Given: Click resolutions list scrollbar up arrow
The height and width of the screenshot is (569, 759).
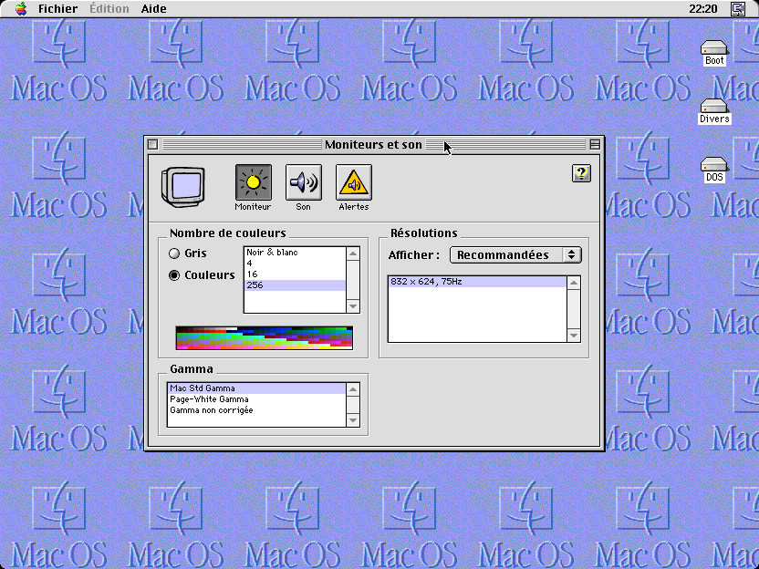Looking at the screenshot, I should click(574, 283).
